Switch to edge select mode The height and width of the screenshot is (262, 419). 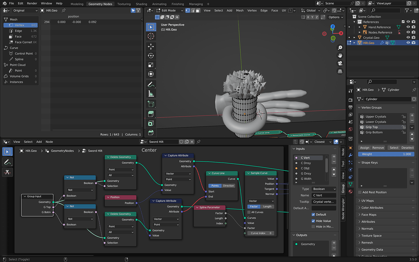click(x=193, y=10)
